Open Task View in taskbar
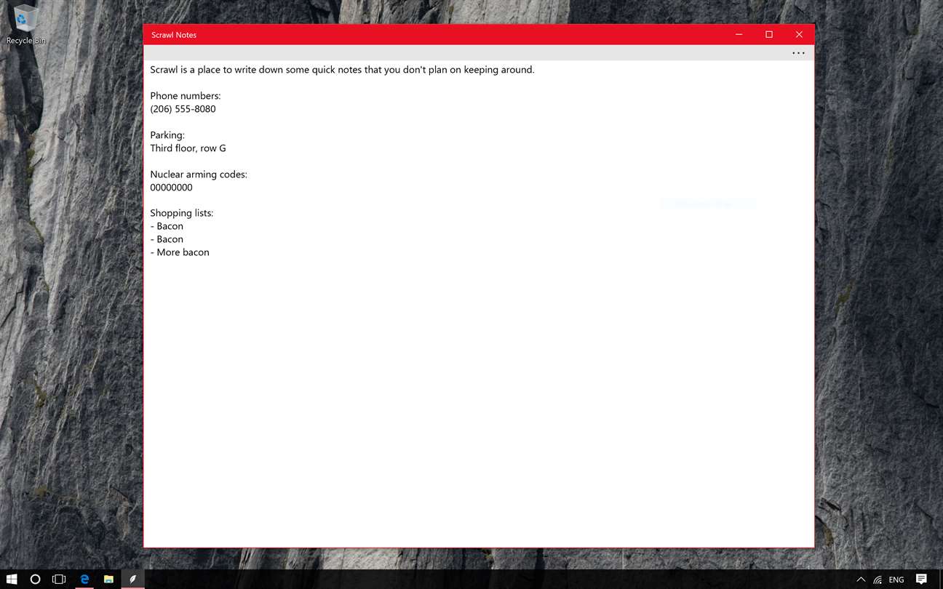The width and height of the screenshot is (943, 589). 59,580
